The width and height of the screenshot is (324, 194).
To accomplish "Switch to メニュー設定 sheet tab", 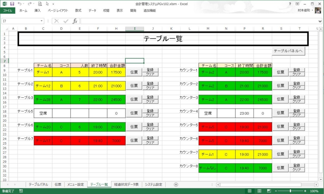I will pos(75,185).
